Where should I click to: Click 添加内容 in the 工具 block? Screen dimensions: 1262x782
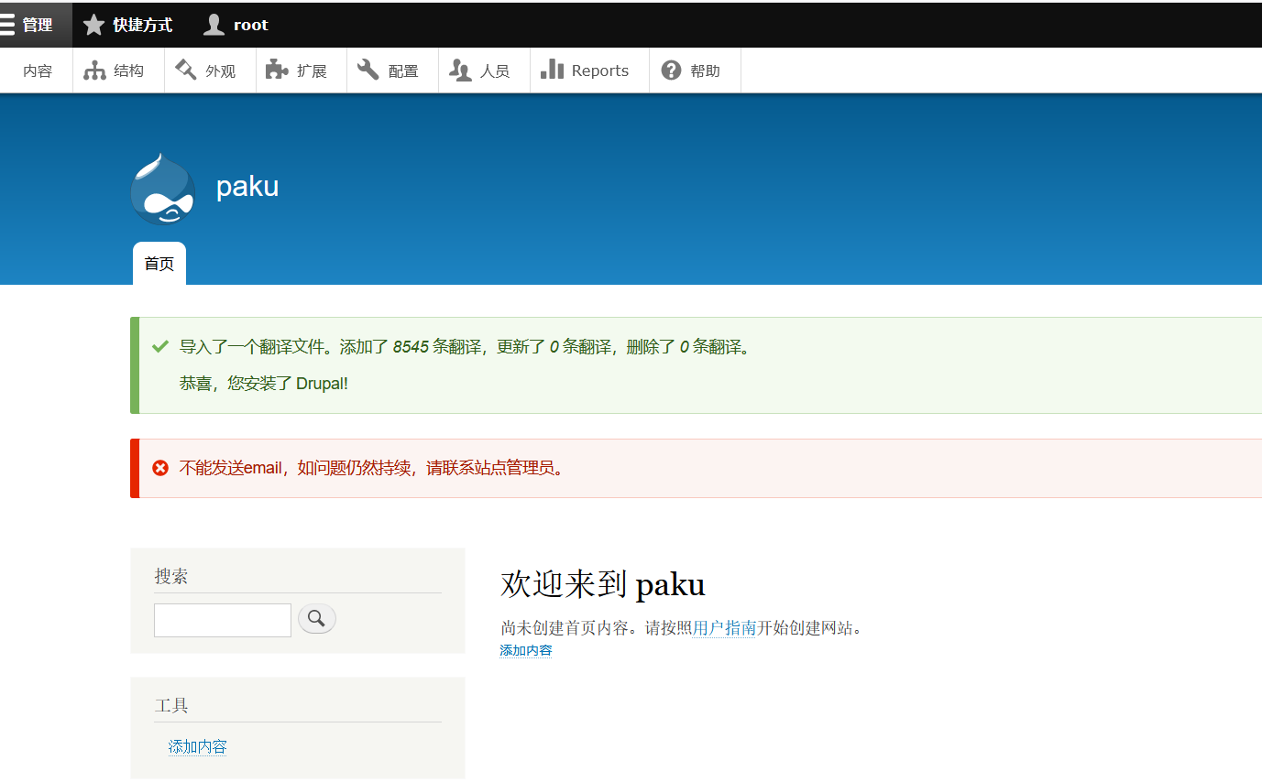click(198, 746)
